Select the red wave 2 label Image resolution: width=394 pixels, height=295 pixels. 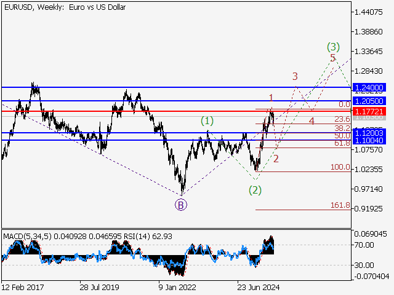tap(276, 159)
